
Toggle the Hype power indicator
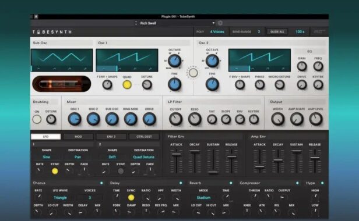322,183
